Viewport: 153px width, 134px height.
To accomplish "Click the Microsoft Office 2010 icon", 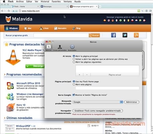I will pos(10,86).
